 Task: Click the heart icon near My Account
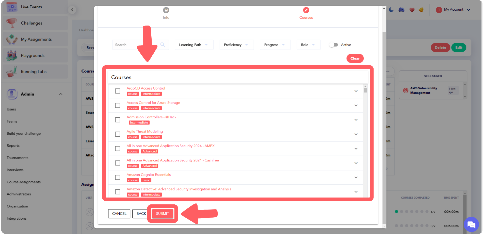[x=412, y=10]
